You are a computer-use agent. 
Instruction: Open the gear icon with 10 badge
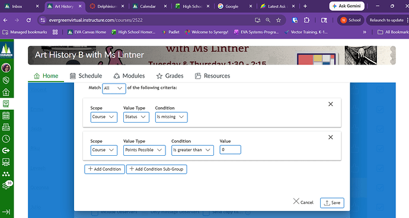(7, 185)
